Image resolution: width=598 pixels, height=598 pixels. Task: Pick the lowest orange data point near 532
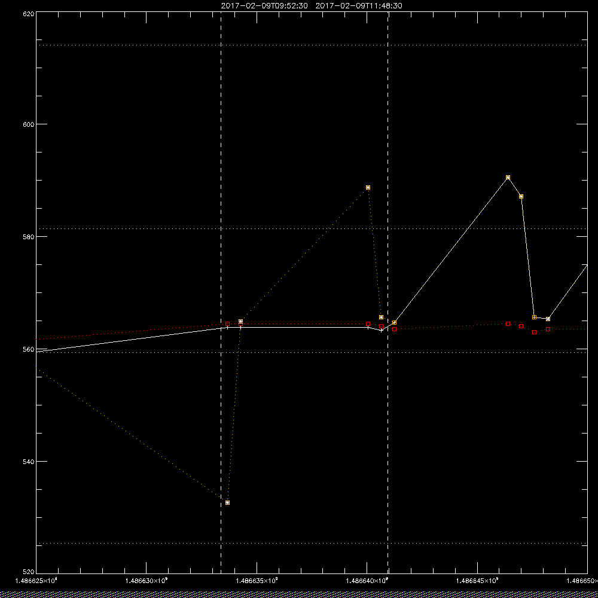[x=227, y=503]
